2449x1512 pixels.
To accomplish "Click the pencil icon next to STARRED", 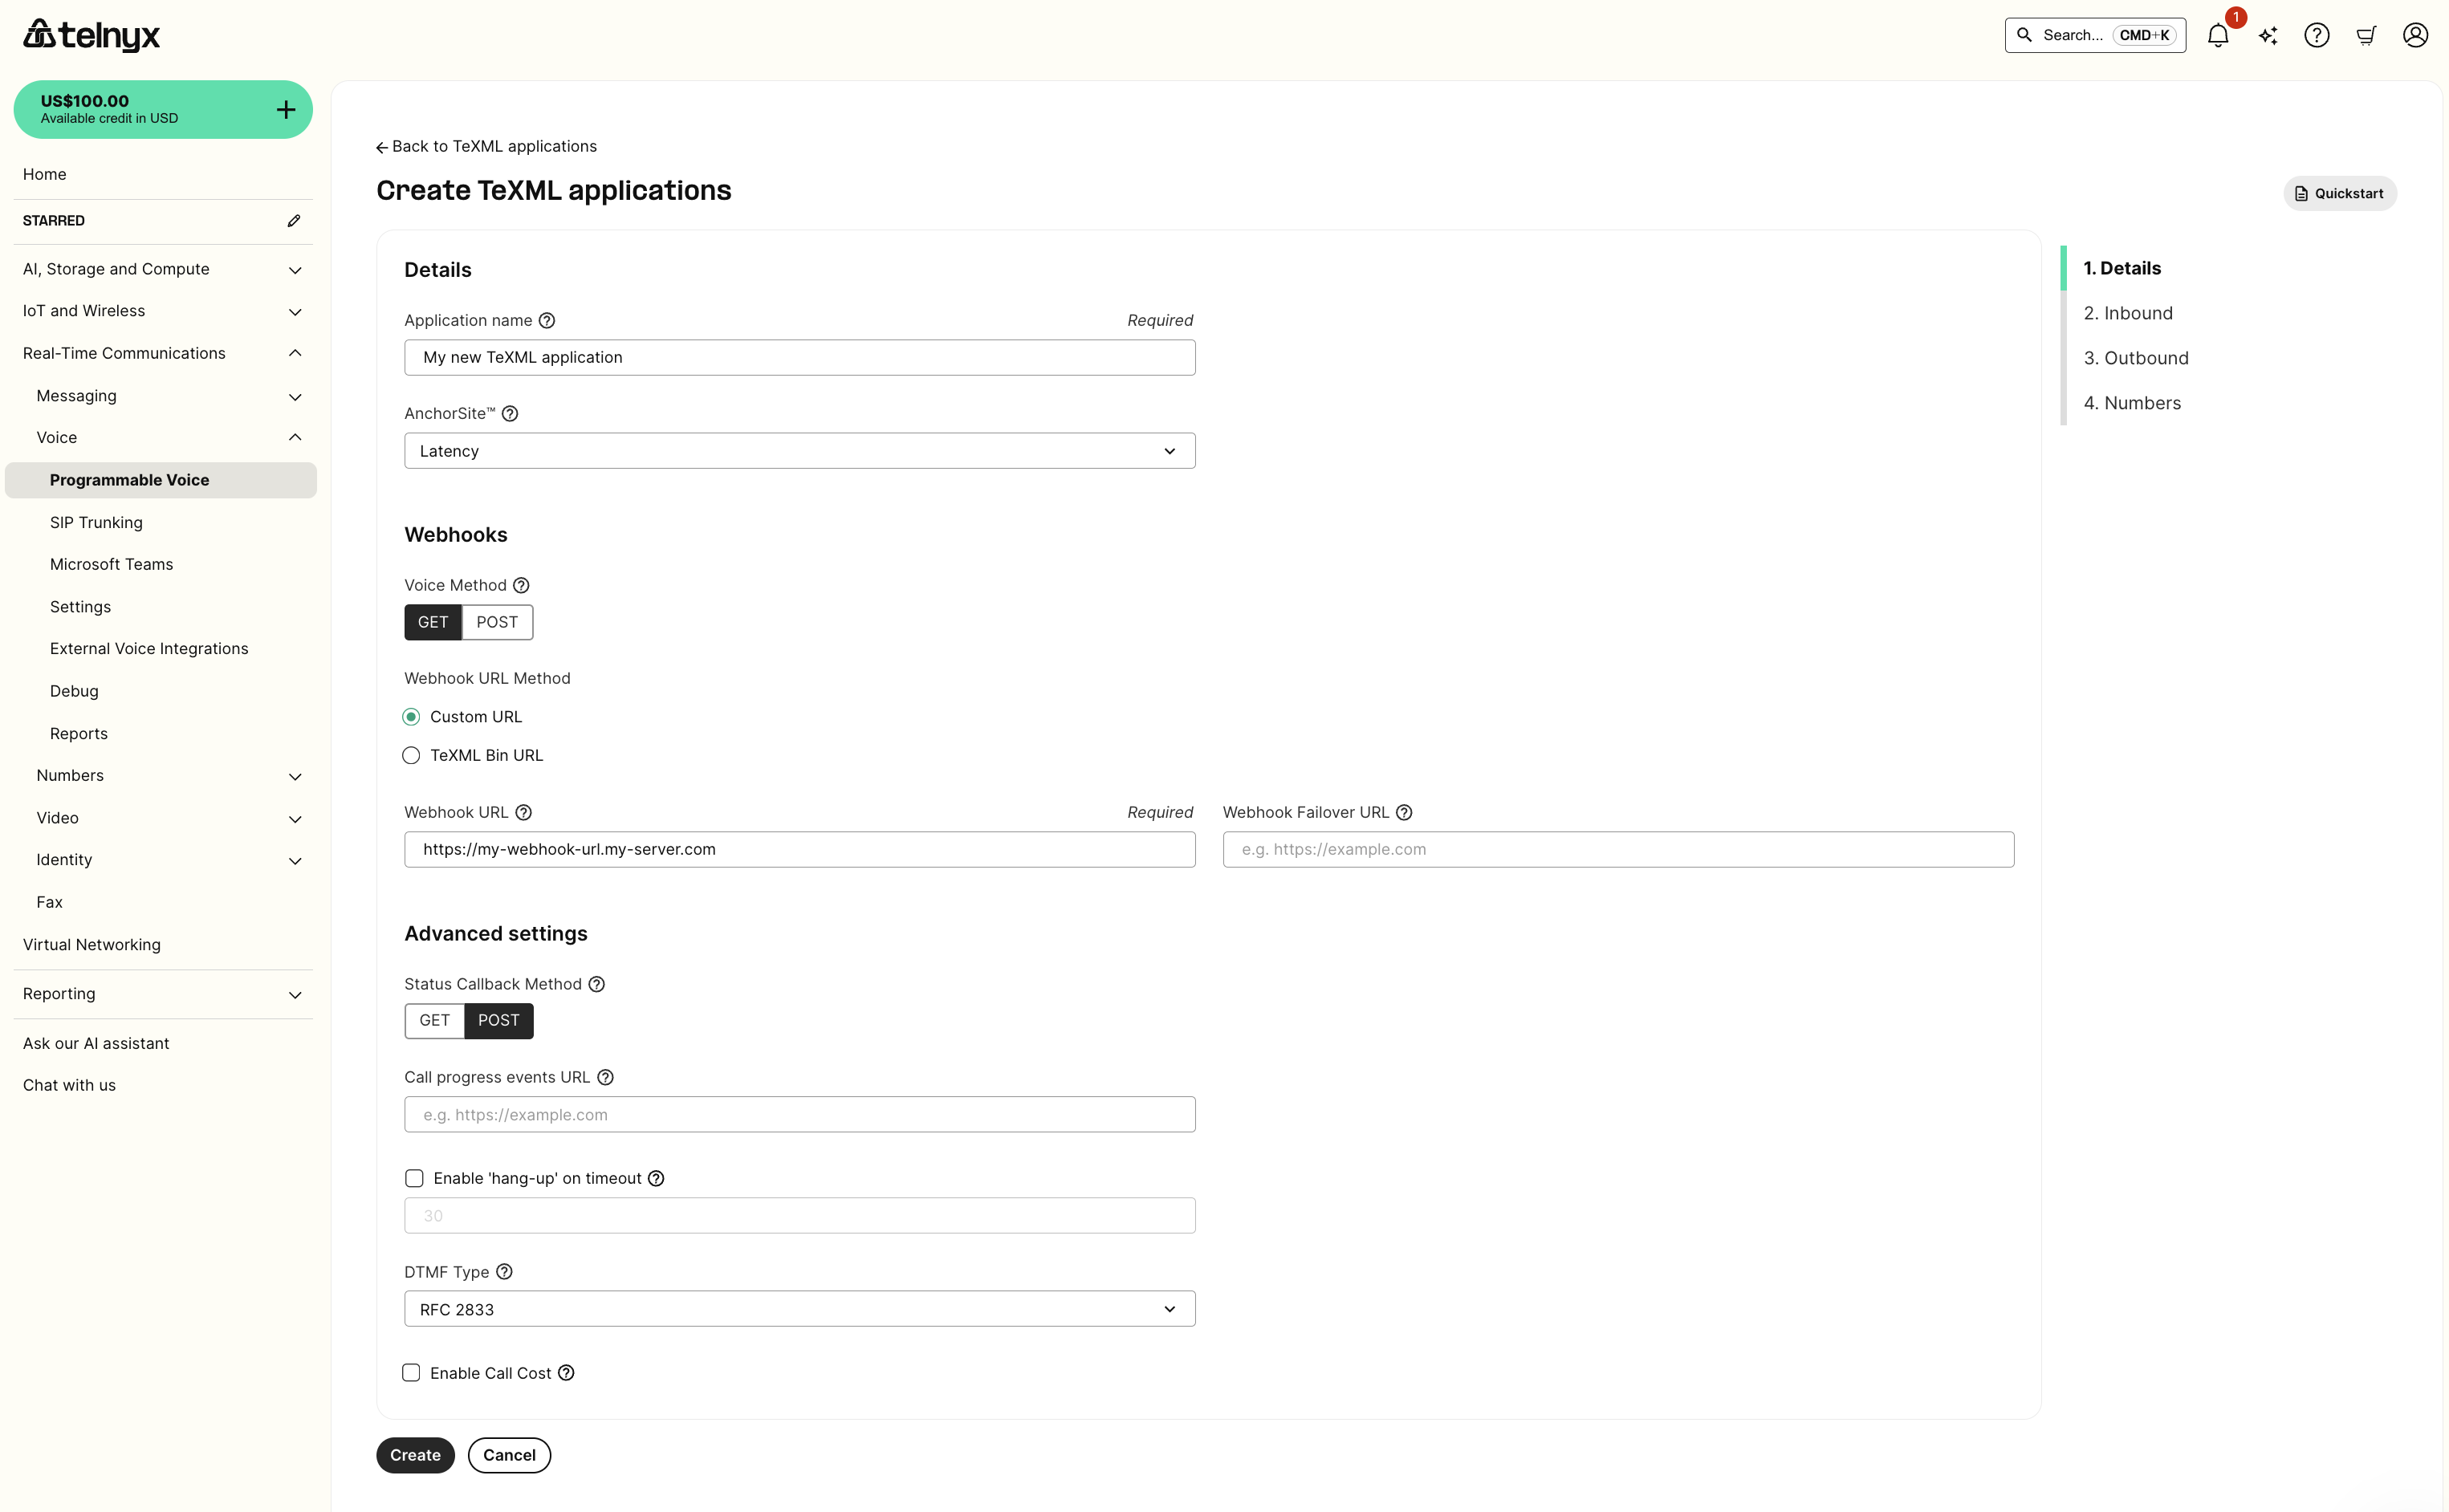I will click(x=292, y=220).
